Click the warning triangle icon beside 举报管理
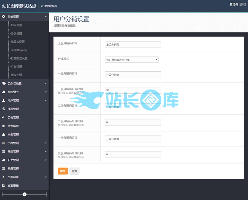 [3, 135]
